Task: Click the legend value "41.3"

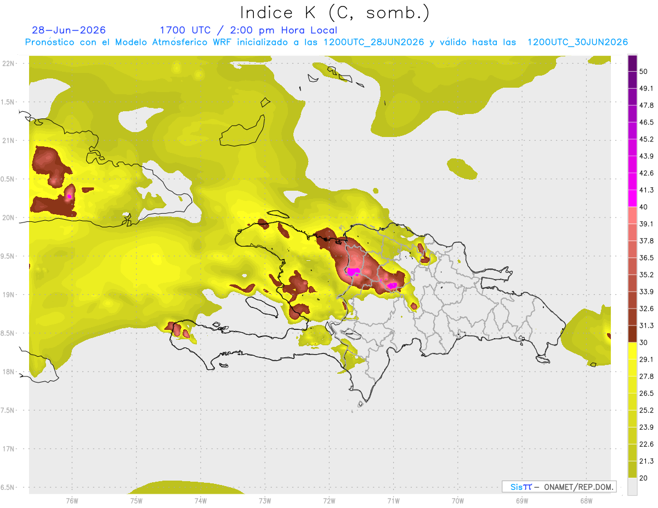Action: tap(646, 190)
